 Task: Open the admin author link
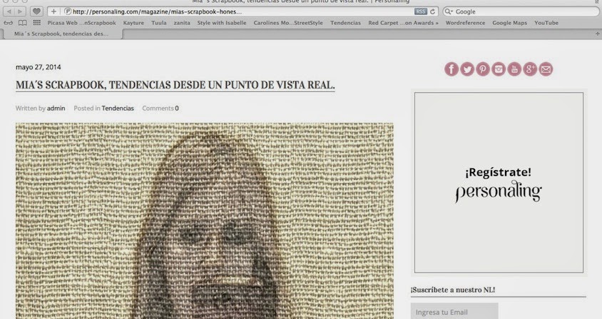click(56, 108)
